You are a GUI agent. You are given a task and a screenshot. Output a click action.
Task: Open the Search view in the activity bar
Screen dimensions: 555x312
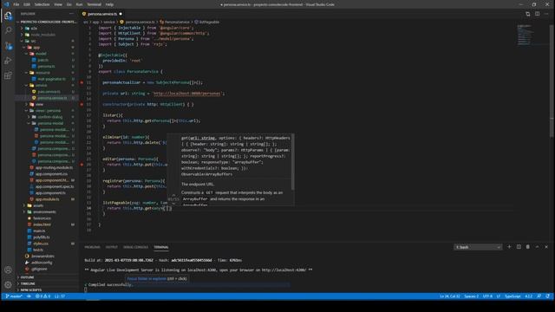(8, 30)
